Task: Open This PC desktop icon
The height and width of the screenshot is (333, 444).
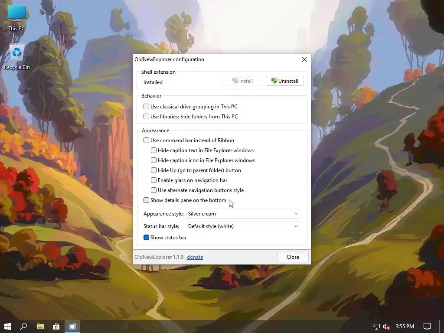Action: point(17,18)
